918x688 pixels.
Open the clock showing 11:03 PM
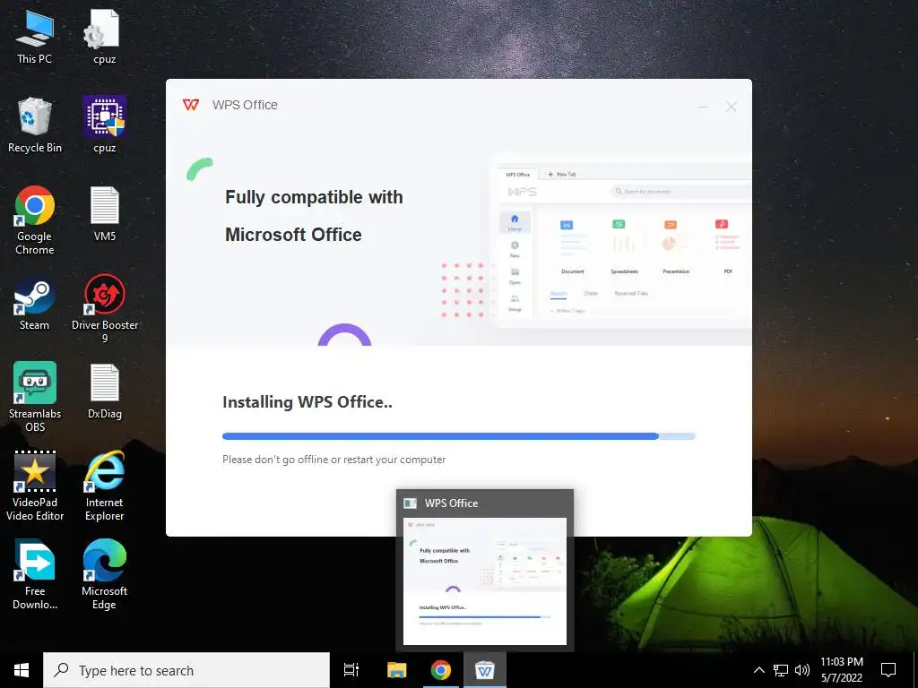coord(841,670)
